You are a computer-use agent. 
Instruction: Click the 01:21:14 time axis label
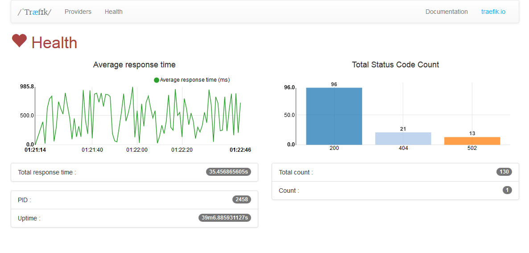pyautogui.click(x=35, y=150)
